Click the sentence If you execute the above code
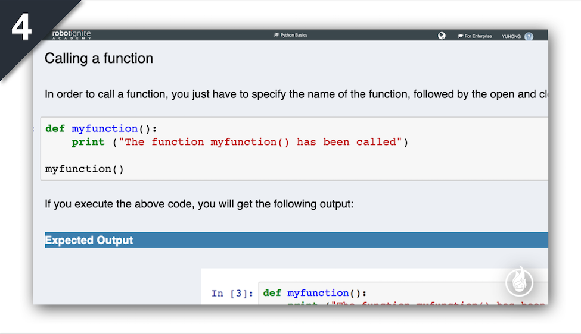 point(199,204)
